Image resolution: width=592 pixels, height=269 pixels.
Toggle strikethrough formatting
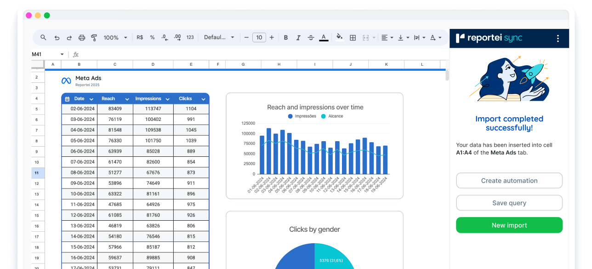point(311,38)
